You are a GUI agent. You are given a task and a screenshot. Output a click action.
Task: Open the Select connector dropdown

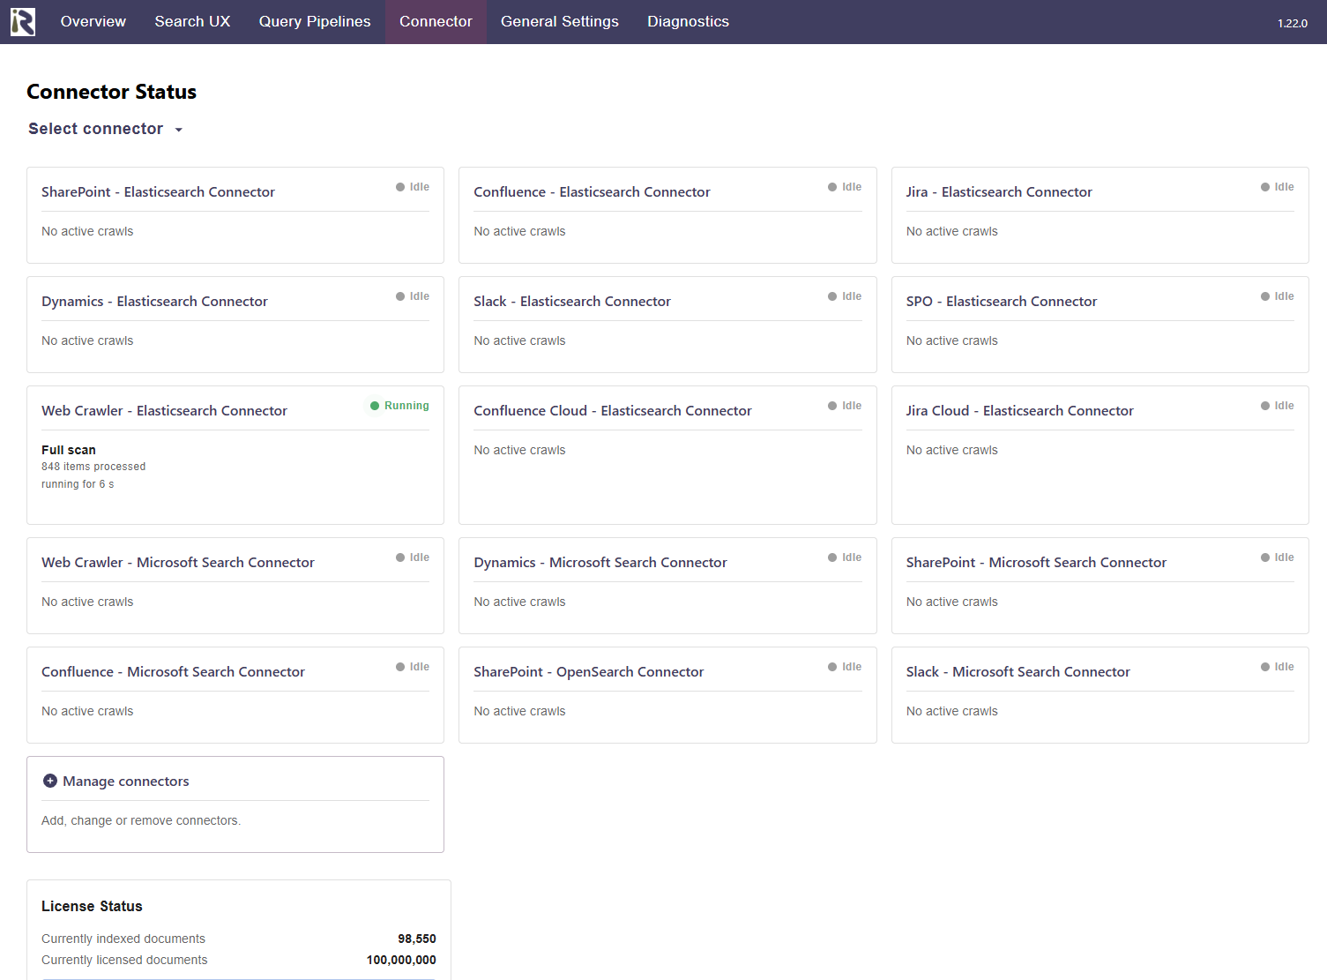[x=106, y=129]
